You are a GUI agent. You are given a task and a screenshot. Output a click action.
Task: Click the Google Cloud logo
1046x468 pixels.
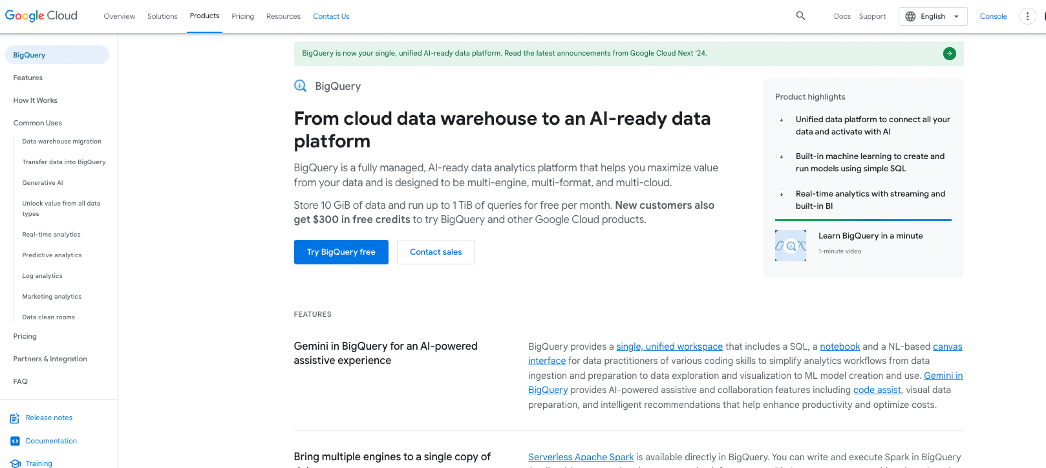click(41, 16)
